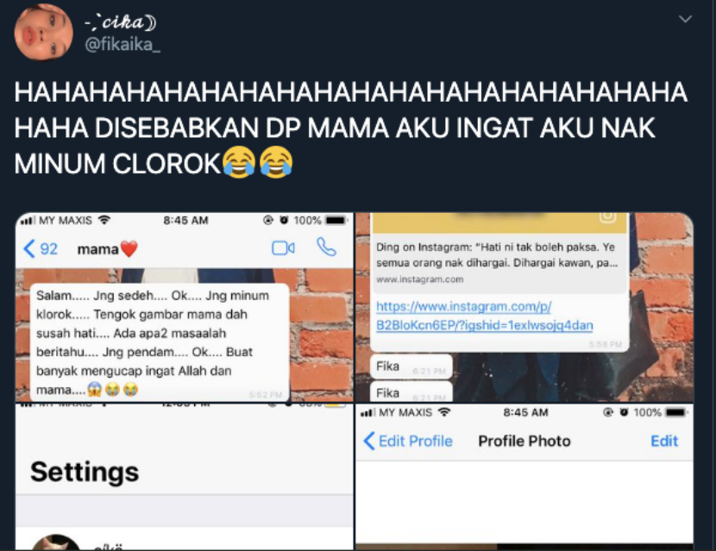Viewport: 716px width, 551px height.
Task: Open the tweet options chevron menu
Action: 685,19
